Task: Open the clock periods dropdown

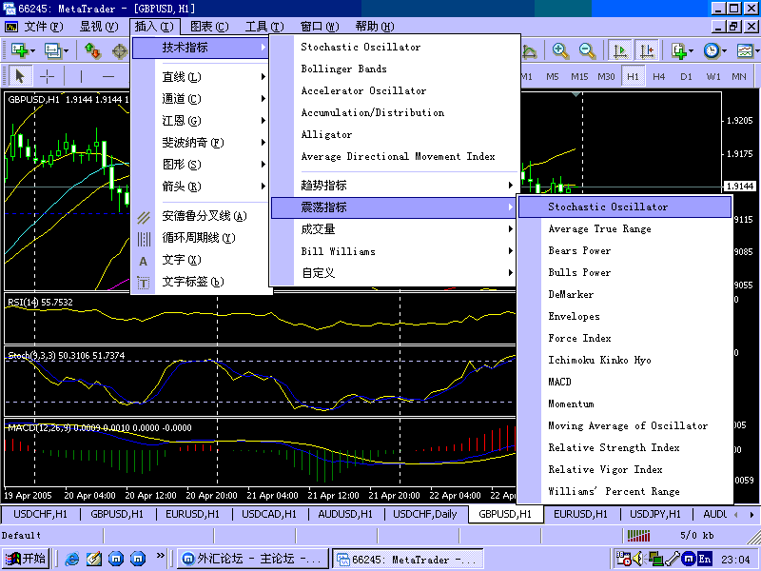Action: pos(713,50)
